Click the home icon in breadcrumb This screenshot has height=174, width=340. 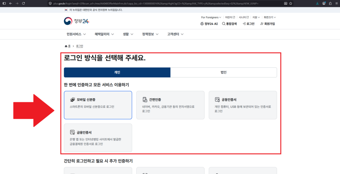(66, 46)
